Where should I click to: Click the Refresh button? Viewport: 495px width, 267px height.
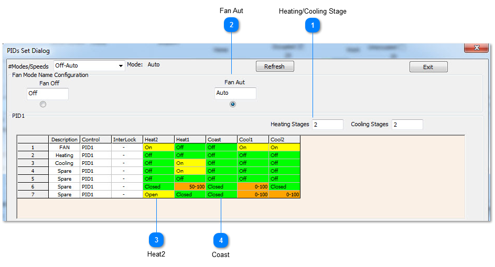point(275,66)
